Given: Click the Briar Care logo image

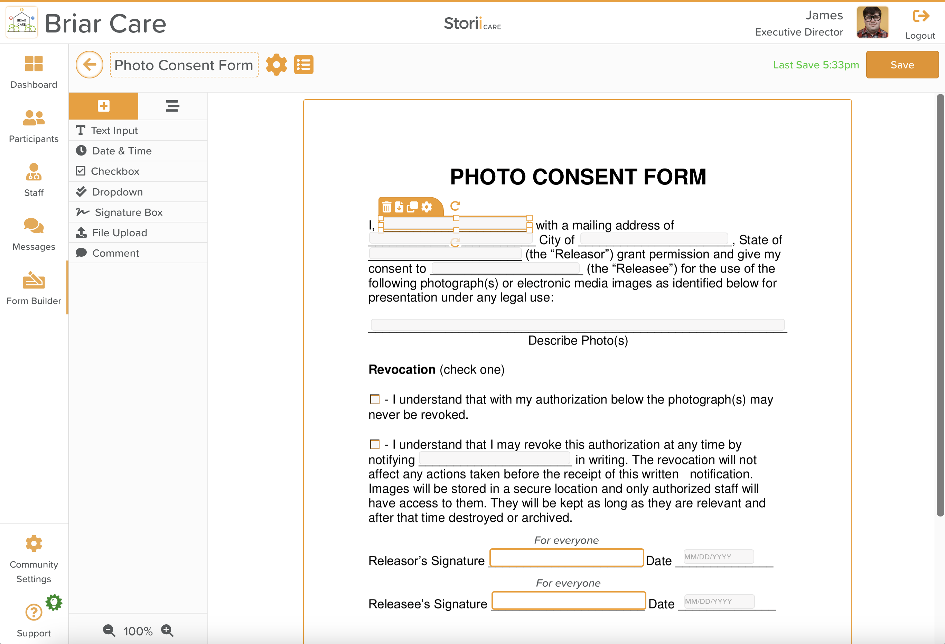Looking at the screenshot, I should click(x=22, y=22).
